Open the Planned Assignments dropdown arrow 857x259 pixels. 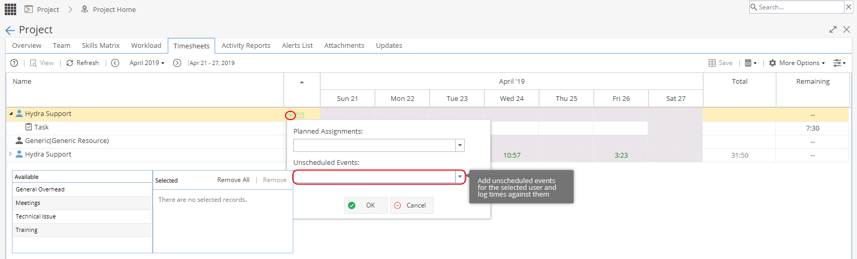(460, 146)
